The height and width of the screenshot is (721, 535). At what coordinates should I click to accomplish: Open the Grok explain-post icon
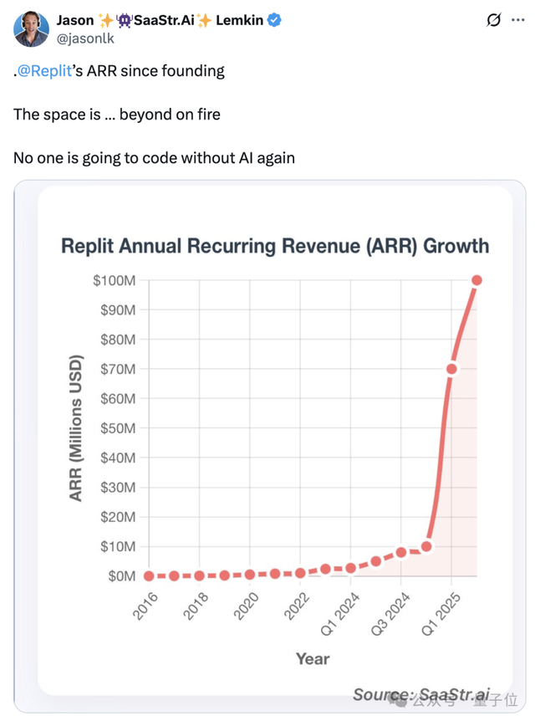tap(494, 21)
